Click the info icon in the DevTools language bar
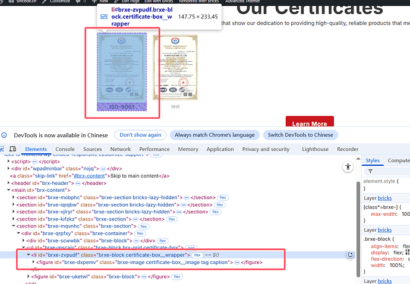The image size is (410, 284). point(4,135)
